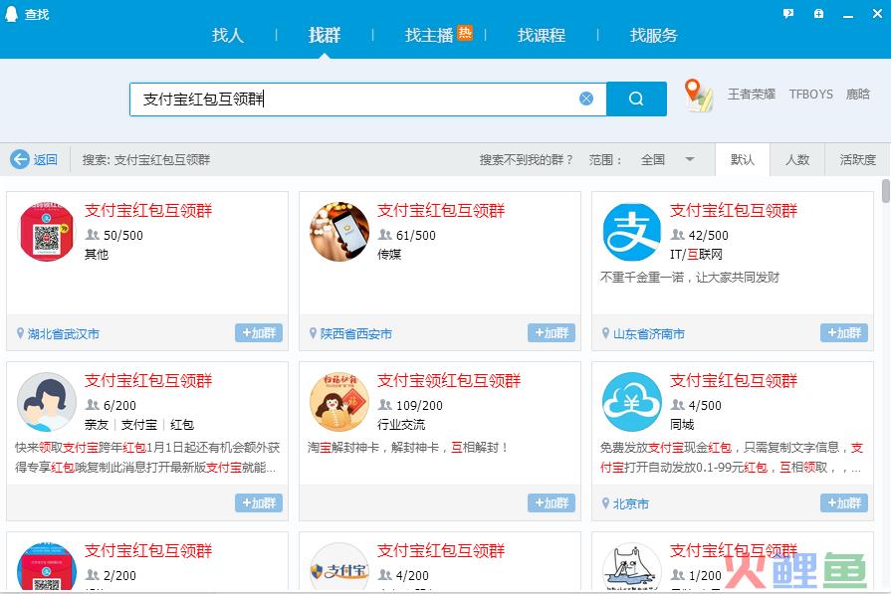Image resolution: width=891 pixels, height=594 pixels.
Task: Open the group title with 4/500 members
Action: pyautogui.click(x=734, y=380)
